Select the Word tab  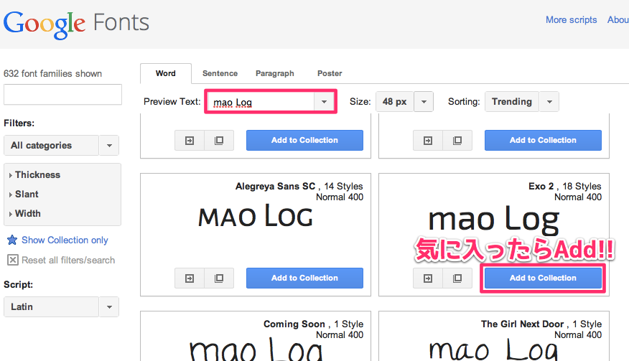pyautogui.click(x=166, y=73)
